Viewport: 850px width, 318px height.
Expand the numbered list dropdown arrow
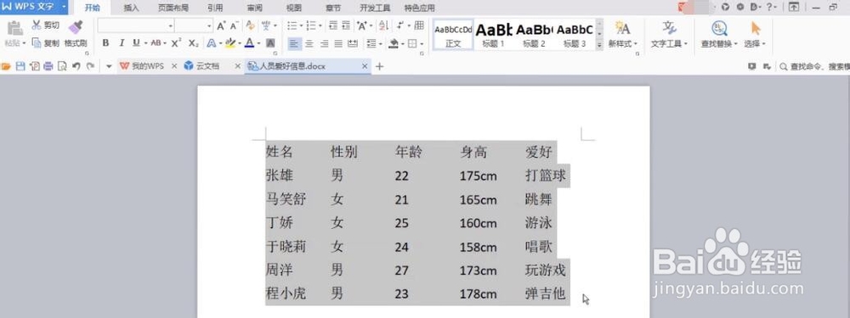(320, 25)
